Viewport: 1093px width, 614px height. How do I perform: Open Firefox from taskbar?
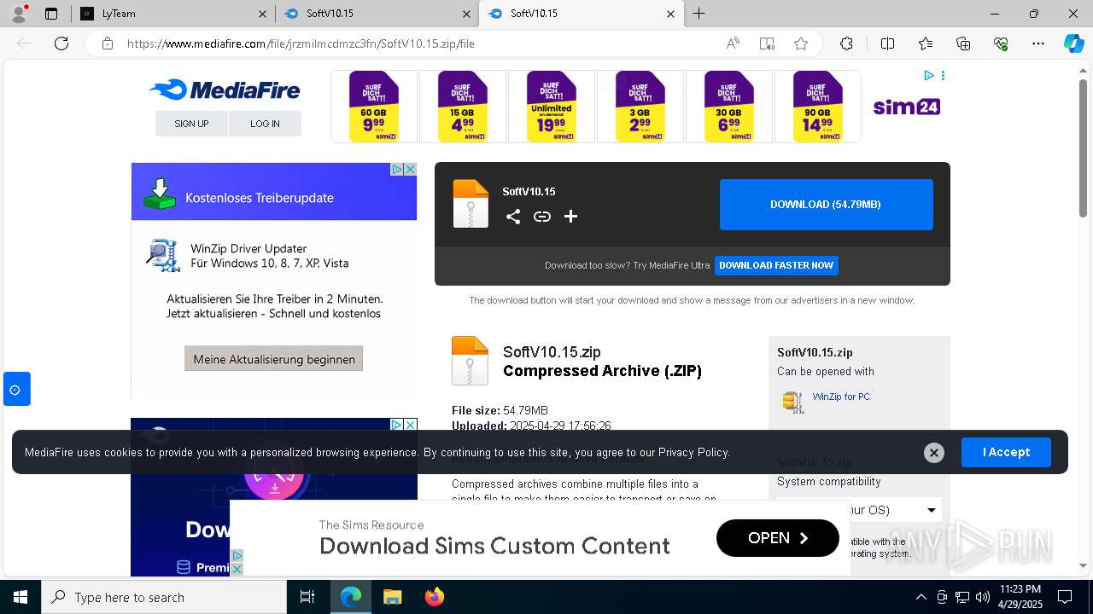click(435, 597)
